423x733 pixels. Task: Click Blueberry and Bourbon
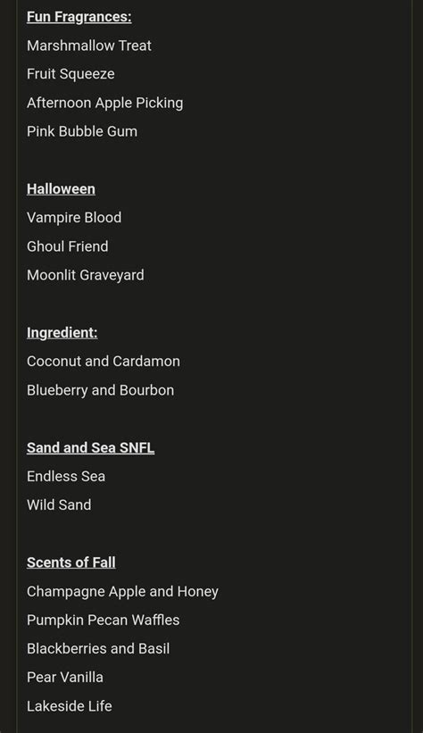pyautogui.click(x=100, y=390)
